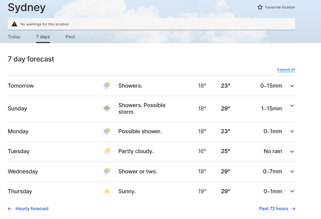321x219 pixels.
Task: Open the Past 72 hours link
Action: [x=274, y=209]
